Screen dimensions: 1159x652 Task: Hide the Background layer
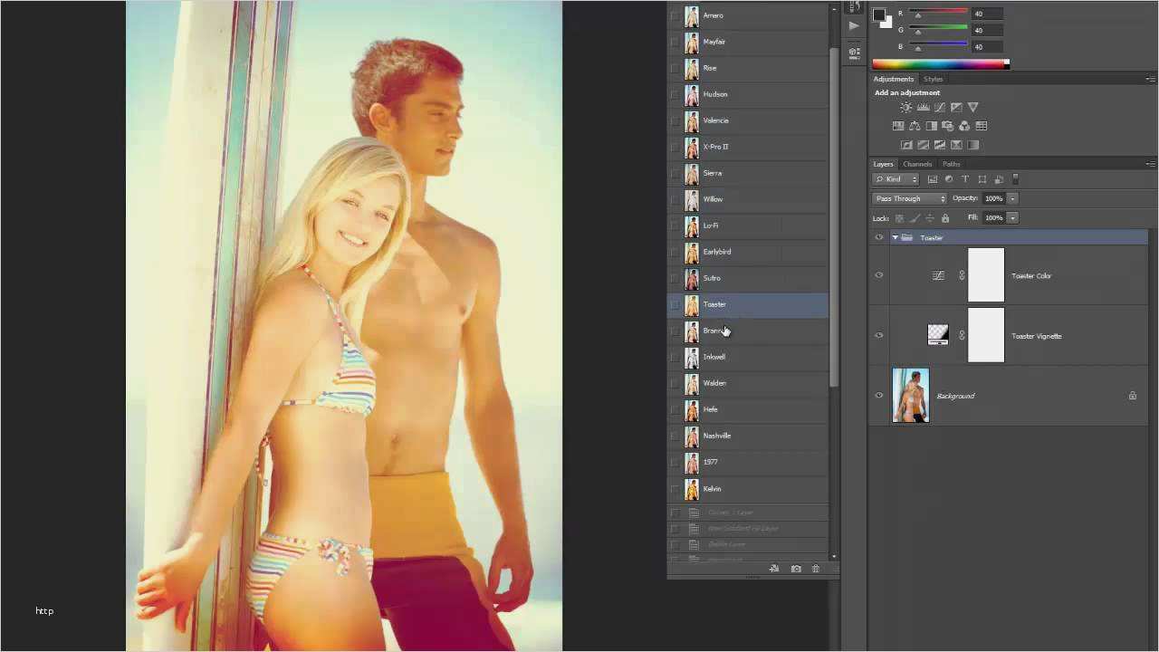pos(878,396)
